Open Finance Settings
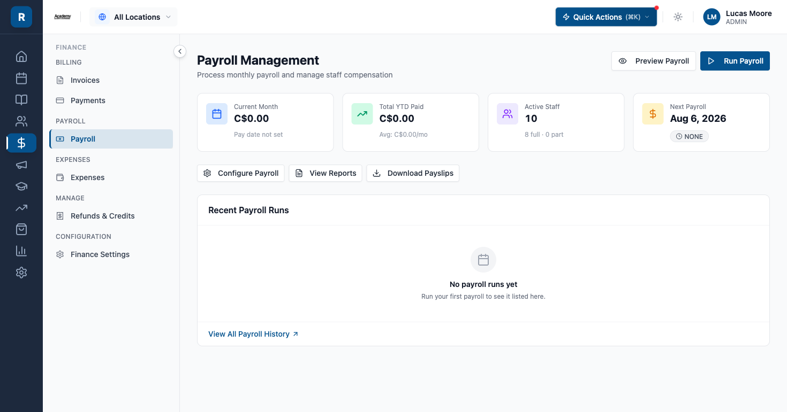The image size is (787, 412). click(x=111, y=254)
